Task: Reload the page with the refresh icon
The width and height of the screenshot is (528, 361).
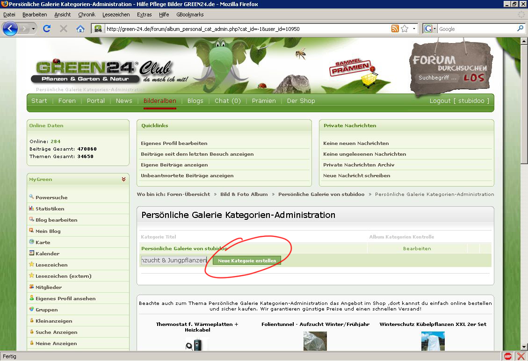Action: point(47,29)
